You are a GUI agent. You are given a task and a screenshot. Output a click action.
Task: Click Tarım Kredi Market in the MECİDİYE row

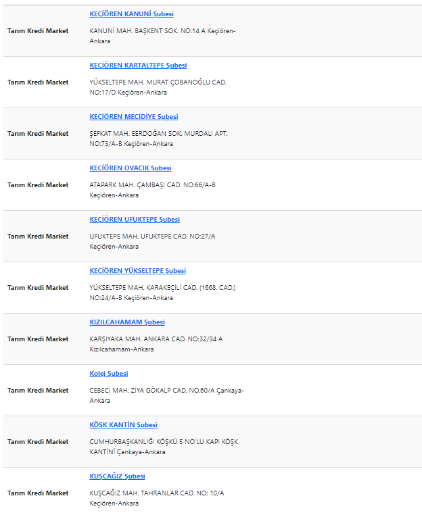(38, 134)
